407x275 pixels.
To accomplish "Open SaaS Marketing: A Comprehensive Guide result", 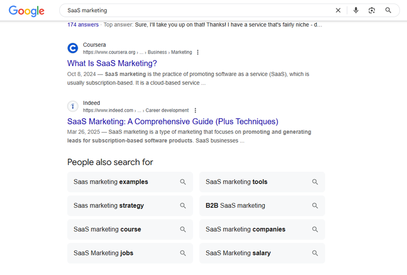I will coord(172,121).
